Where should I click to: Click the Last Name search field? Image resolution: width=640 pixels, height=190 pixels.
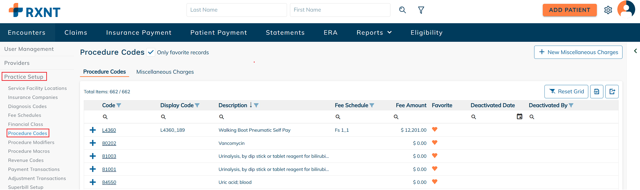236,10
